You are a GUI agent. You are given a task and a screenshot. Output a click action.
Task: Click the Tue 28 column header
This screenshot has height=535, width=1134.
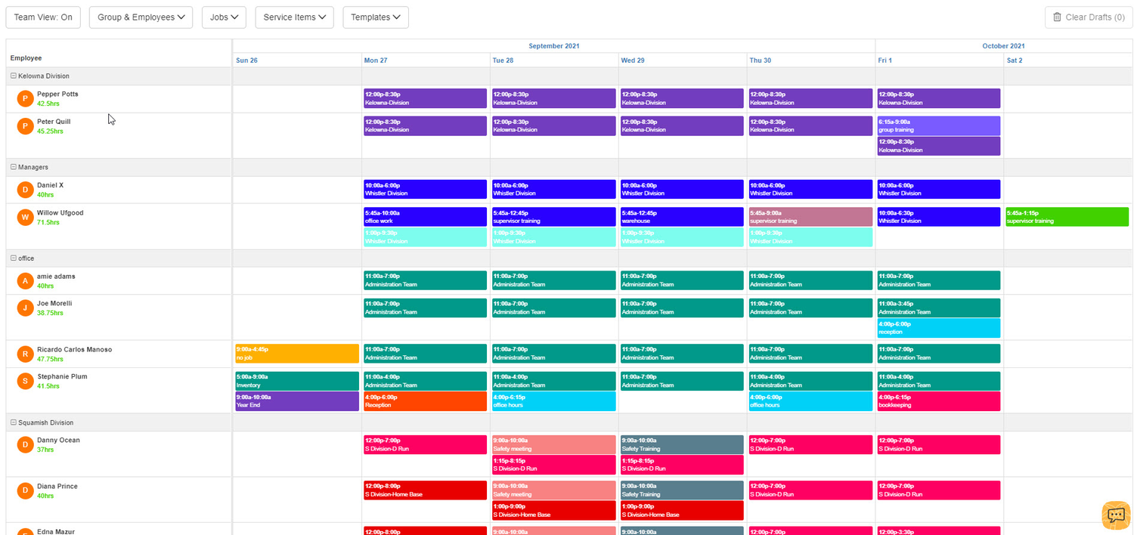(503, 60)
